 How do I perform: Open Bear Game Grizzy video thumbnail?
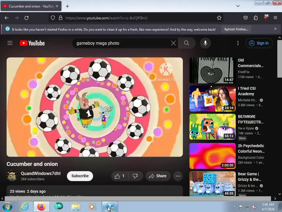coord(212,184)
